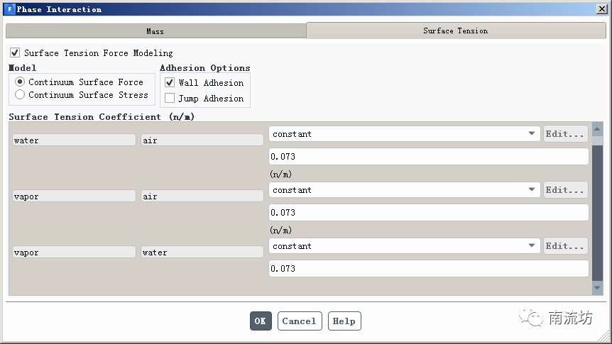The height and width of the screenshot is (344, 612).
Task: Select Continuum Surface Force radio button
Action: pos(20,82)
